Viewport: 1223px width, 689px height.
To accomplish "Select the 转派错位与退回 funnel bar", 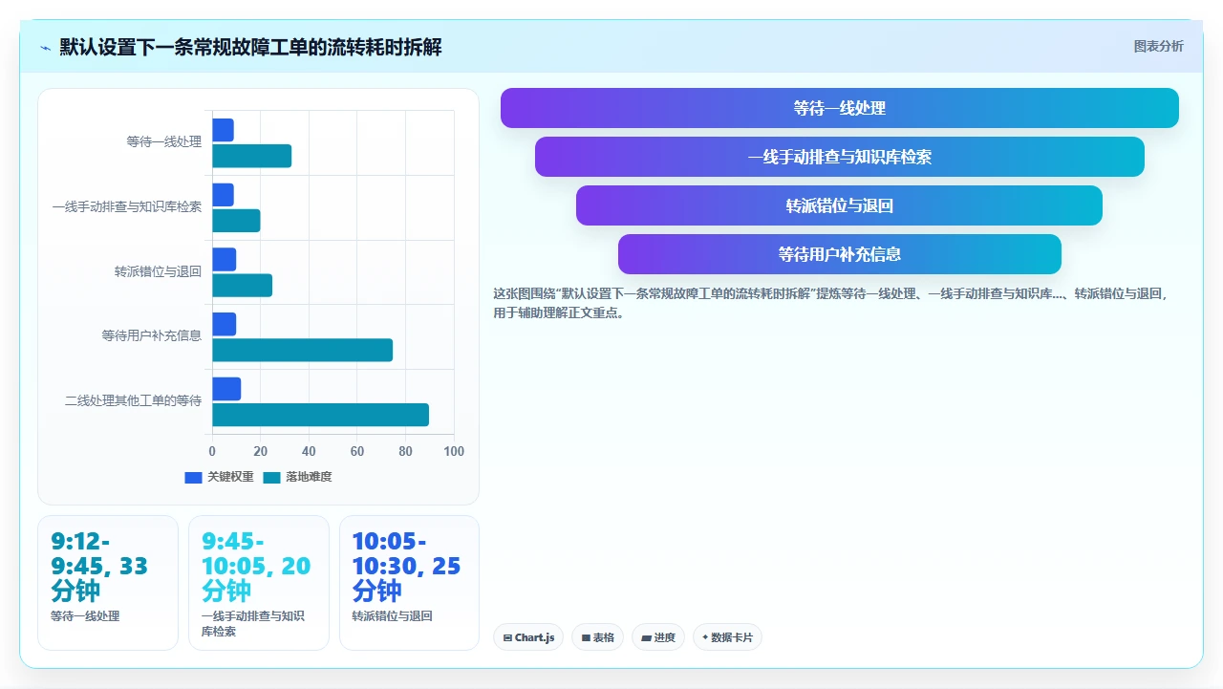I will (839, 205).
